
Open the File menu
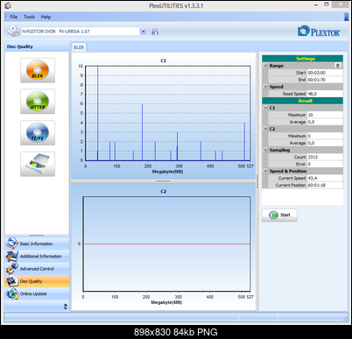14,17
